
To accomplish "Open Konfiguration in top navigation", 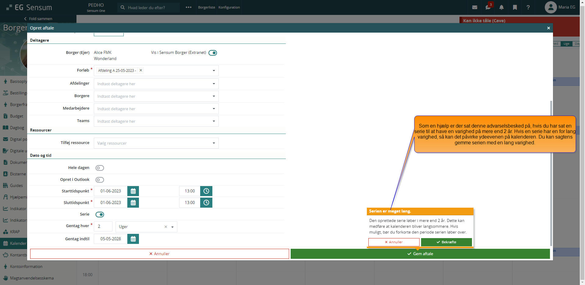I will [229, 7].
